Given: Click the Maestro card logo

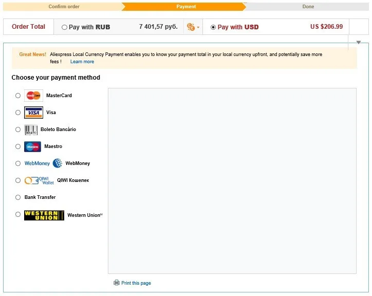Looking at the screenshot, I should pos(32,146).
